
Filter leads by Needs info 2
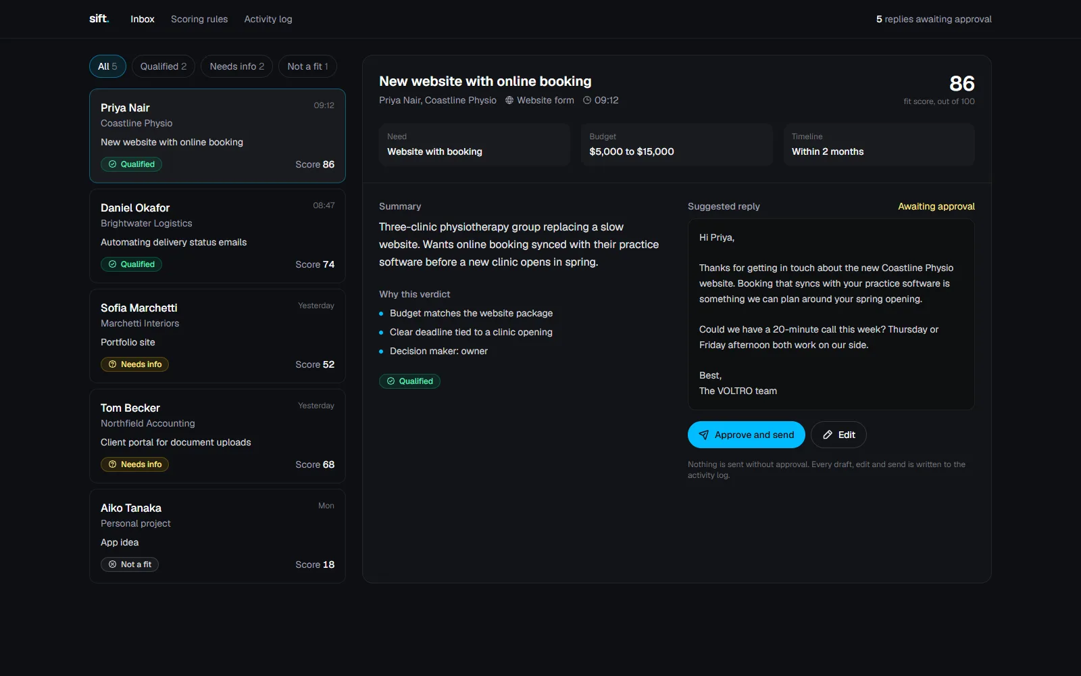point(237,66)
